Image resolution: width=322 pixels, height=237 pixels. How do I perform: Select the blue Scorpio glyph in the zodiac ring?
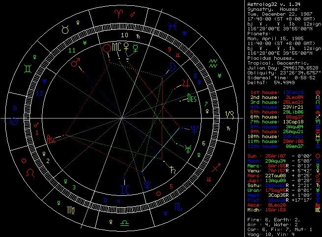point(178,207)
